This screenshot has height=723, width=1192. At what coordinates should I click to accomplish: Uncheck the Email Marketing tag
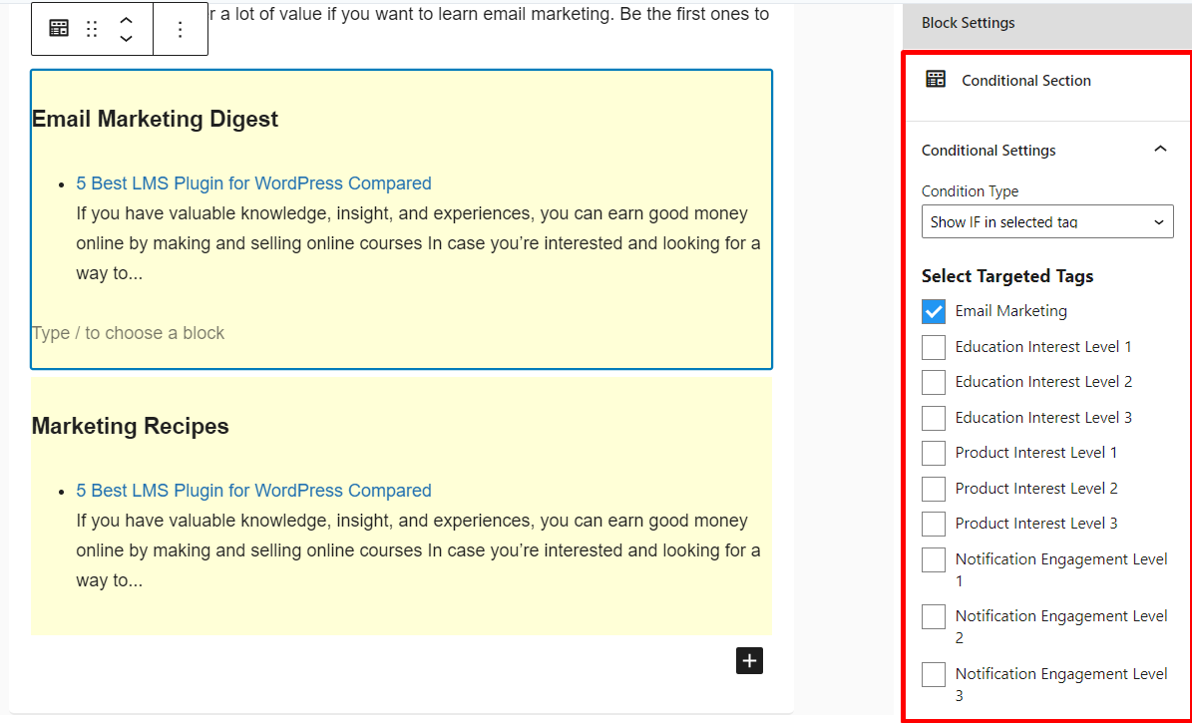[x=934, y=311]
